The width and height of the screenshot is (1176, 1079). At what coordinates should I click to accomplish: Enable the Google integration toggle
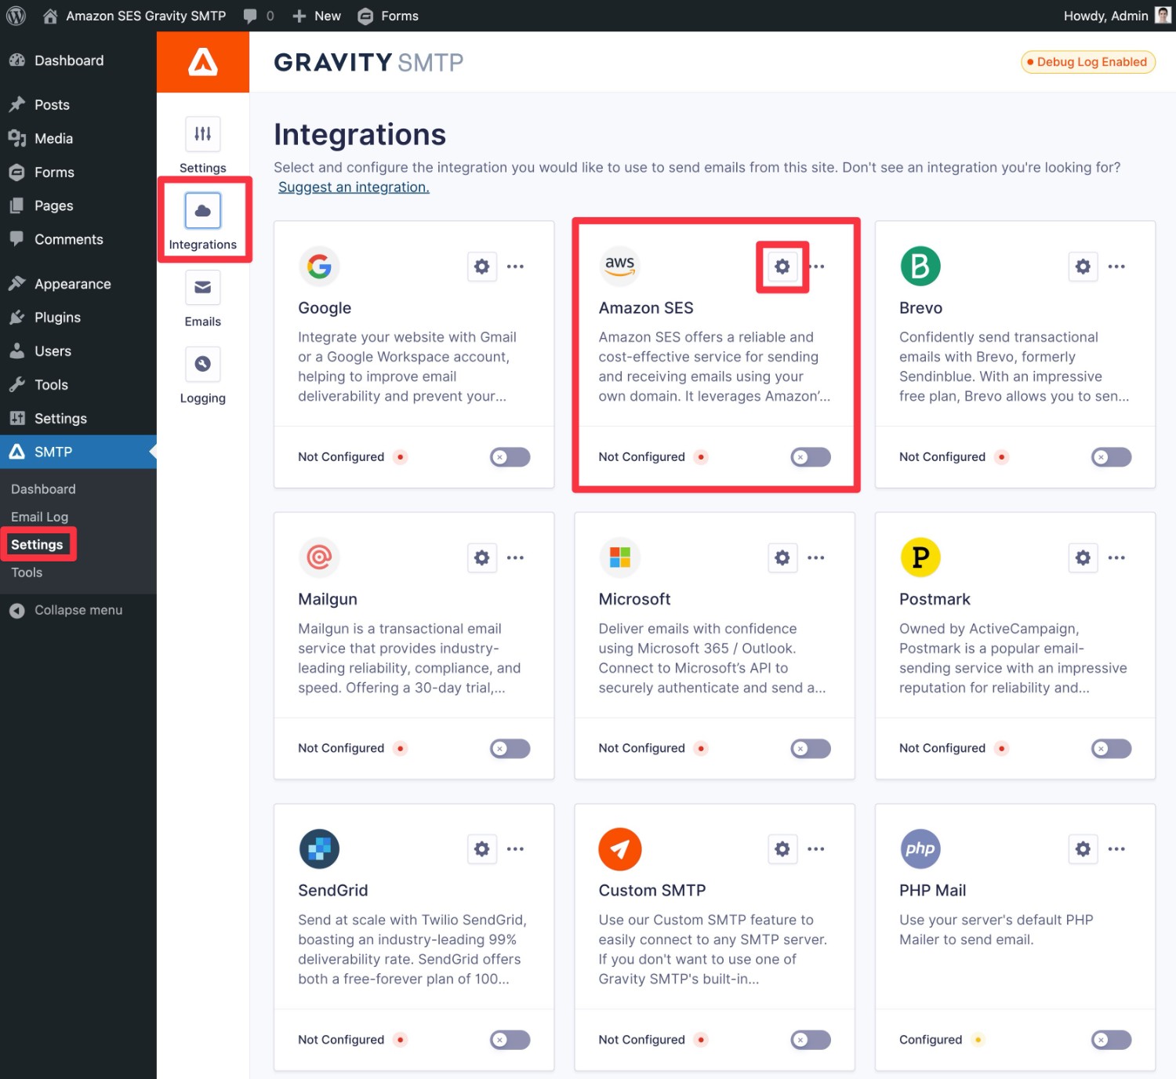pos(510,457)
